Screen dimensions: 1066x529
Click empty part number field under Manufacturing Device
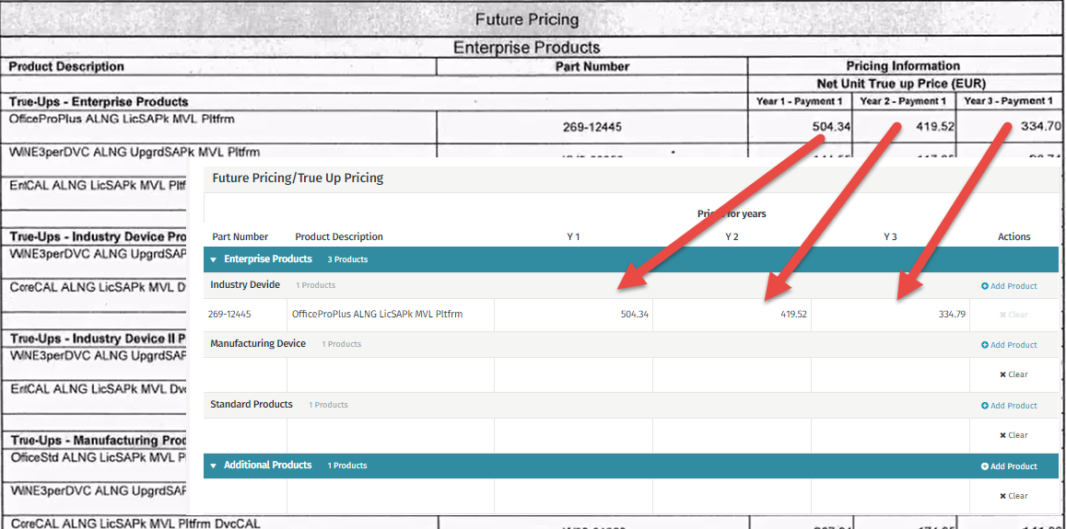[x=245, y=374]
